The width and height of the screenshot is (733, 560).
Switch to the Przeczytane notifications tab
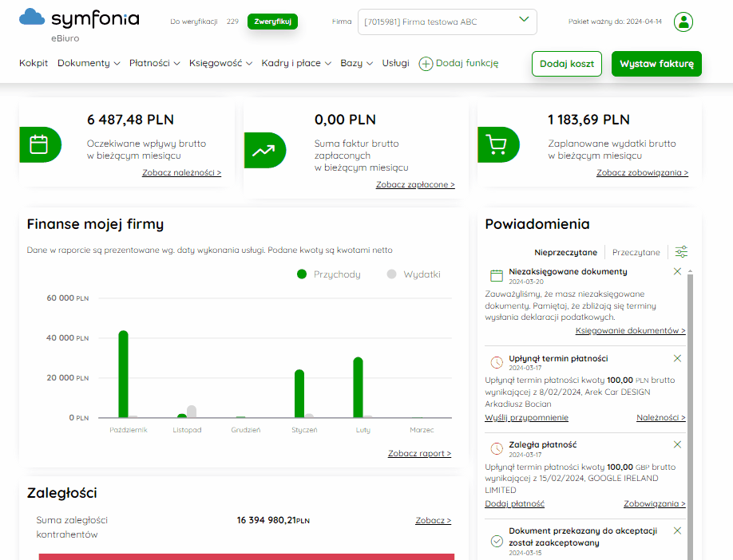pos(636,252)
